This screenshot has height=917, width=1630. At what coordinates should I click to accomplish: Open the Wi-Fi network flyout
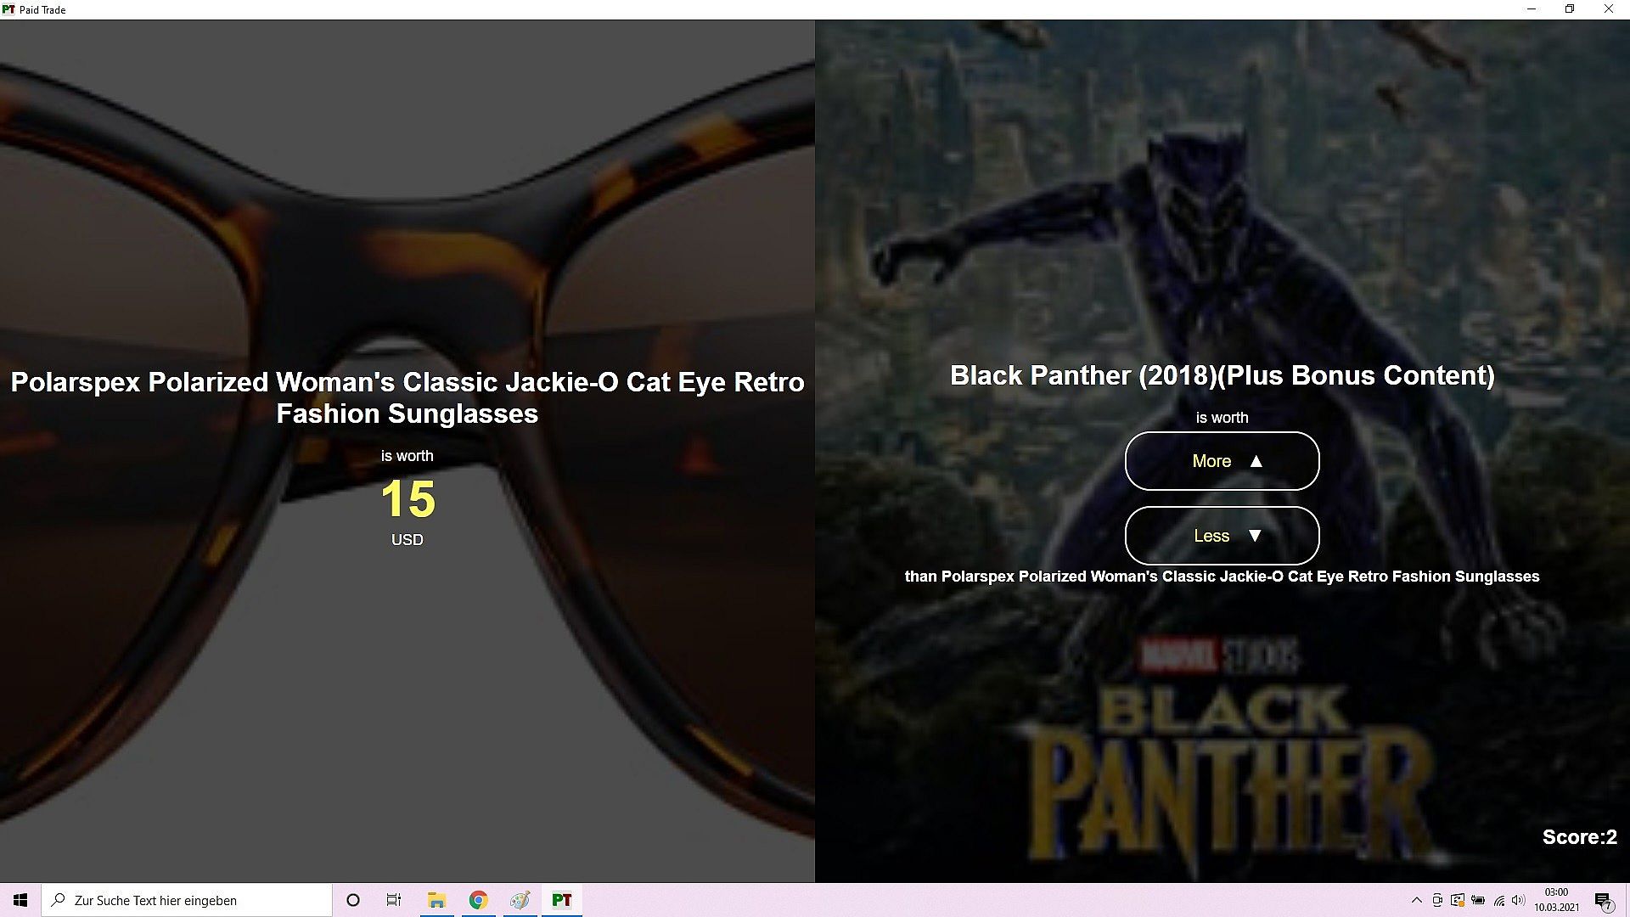(1499, 900)
